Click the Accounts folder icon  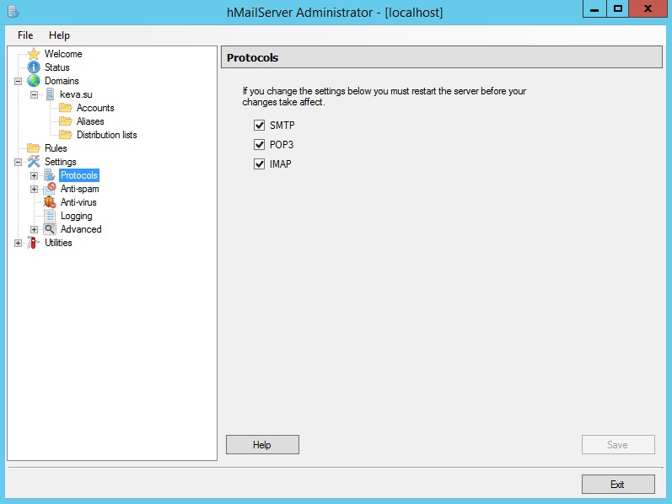click(x=65, y=108)
